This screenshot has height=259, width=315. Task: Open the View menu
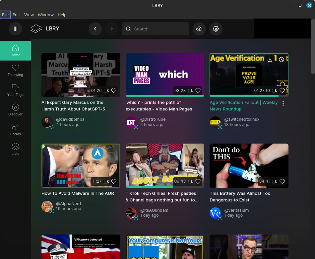pyautogui.click(x=29, y=15)
